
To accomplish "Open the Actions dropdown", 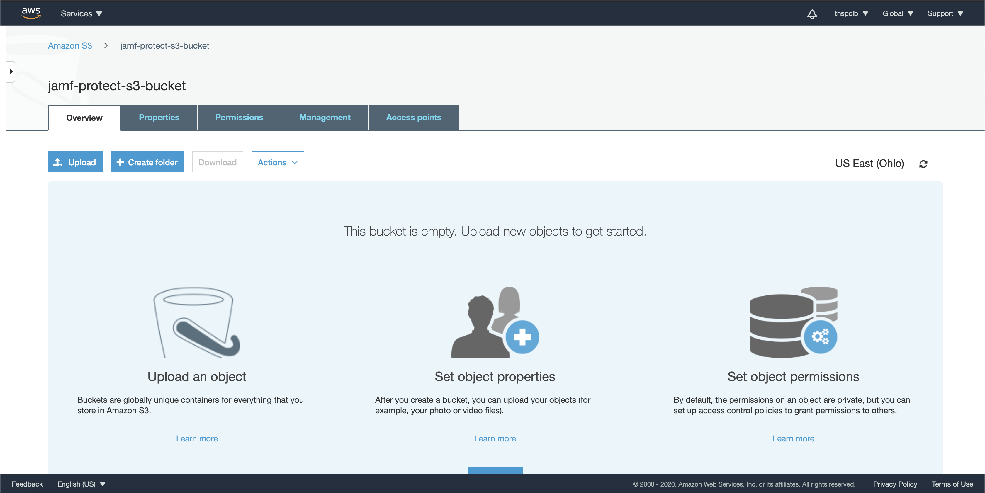I will pyautogui.click(x=278, y=162).
